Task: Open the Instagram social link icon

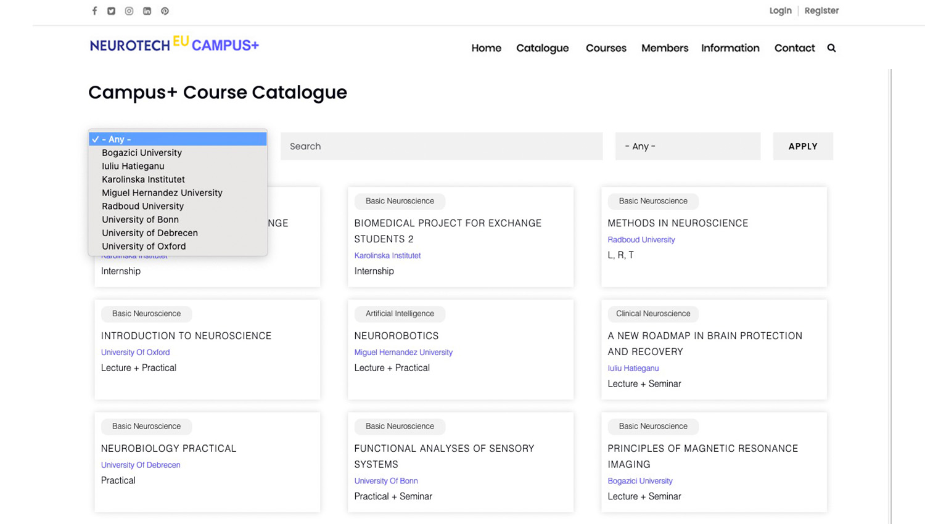Action: click(x=129, y=11)
